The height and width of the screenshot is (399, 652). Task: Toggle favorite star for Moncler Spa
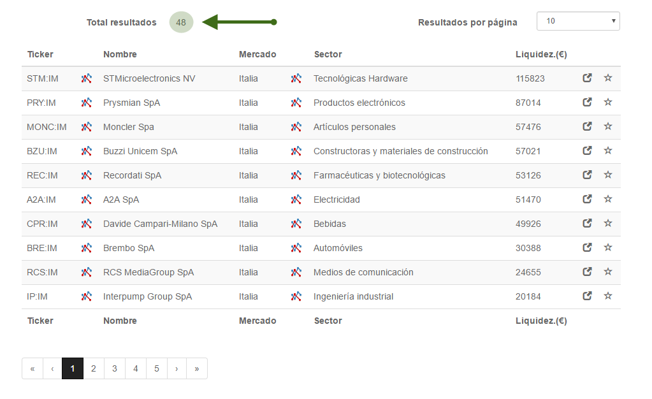pyautogui.click(x=608, y=126)
